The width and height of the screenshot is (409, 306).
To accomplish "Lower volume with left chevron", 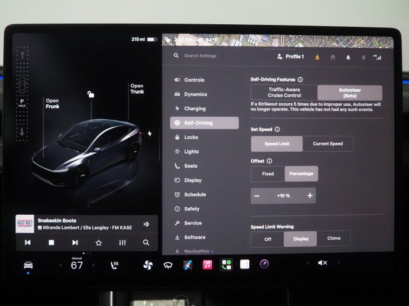I will click(x=307, y=263).
